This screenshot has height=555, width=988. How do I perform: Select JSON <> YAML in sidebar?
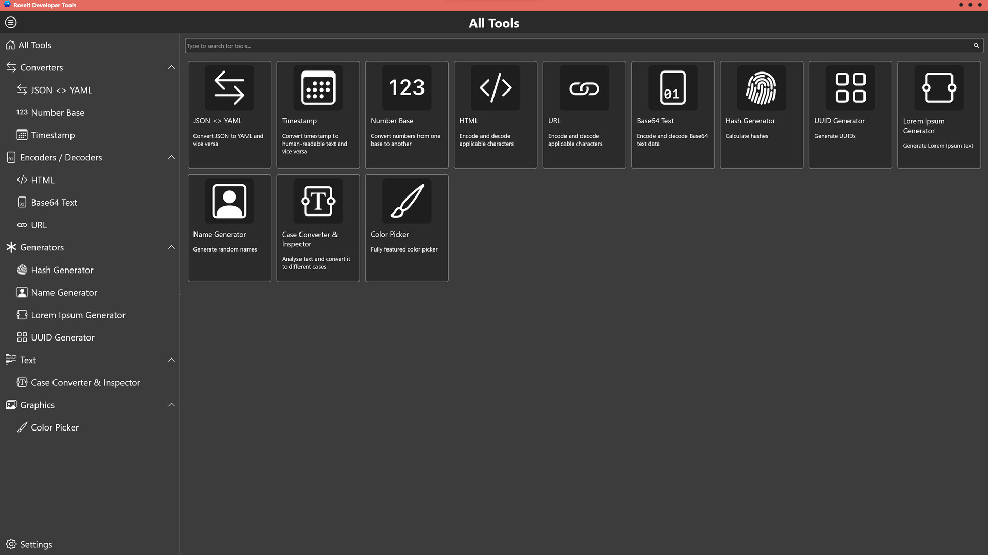(61, 90)
